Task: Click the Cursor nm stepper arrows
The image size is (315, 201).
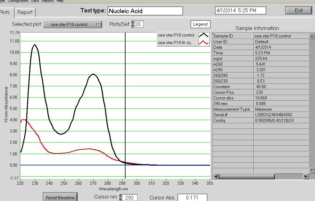Action: click(x=119, y=197)
